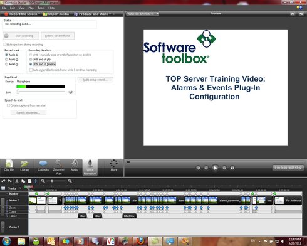The image size is (307, 246).
Task: Expand the 'Produce and share' dropdown
Action: click(110, 14)
